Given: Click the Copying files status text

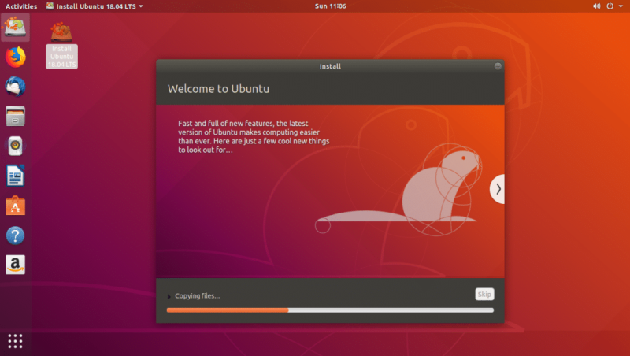Looking at the screenshot, I should click(198, 295).
